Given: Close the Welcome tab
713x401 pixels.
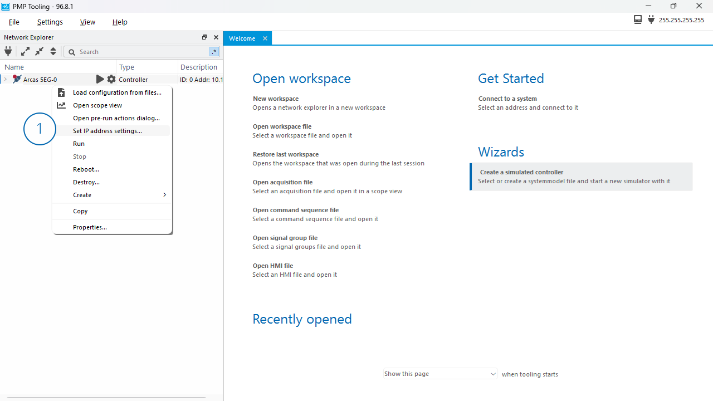Looking at the screenshot, I should [x=265, y=38].
